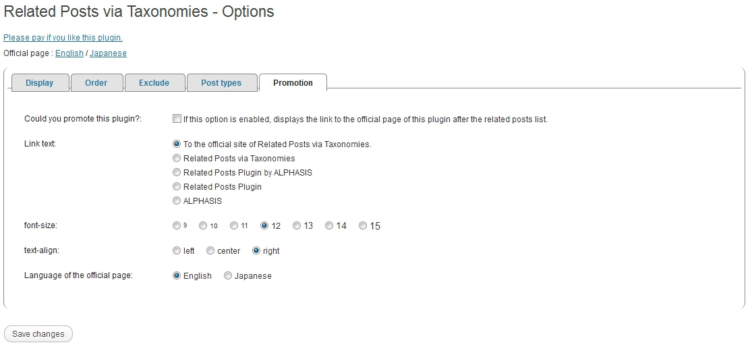This screenshot has width=750, height=349.
Task: Choose font-size 15
Action: pyautogui.click(x=363, y=225)
